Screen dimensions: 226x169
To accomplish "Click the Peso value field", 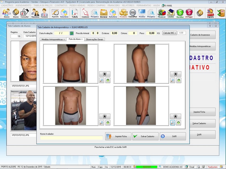I will 151,33.
